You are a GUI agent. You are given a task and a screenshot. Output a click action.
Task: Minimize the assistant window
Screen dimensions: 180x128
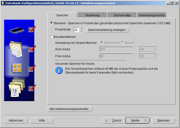point(168,3)
